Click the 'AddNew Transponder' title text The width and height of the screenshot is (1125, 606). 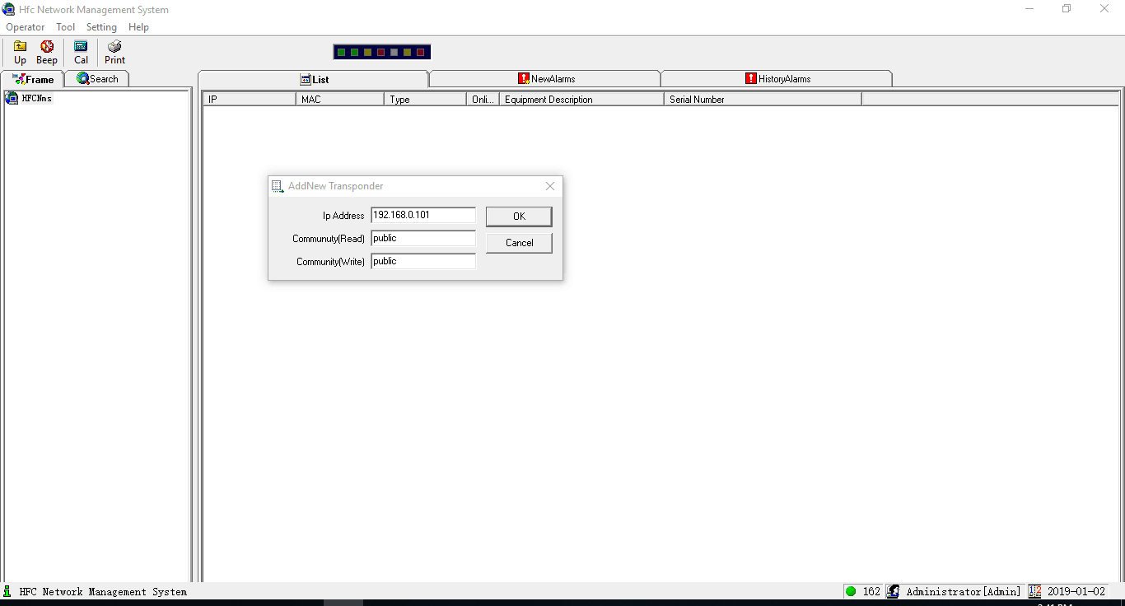pos(335,186)
